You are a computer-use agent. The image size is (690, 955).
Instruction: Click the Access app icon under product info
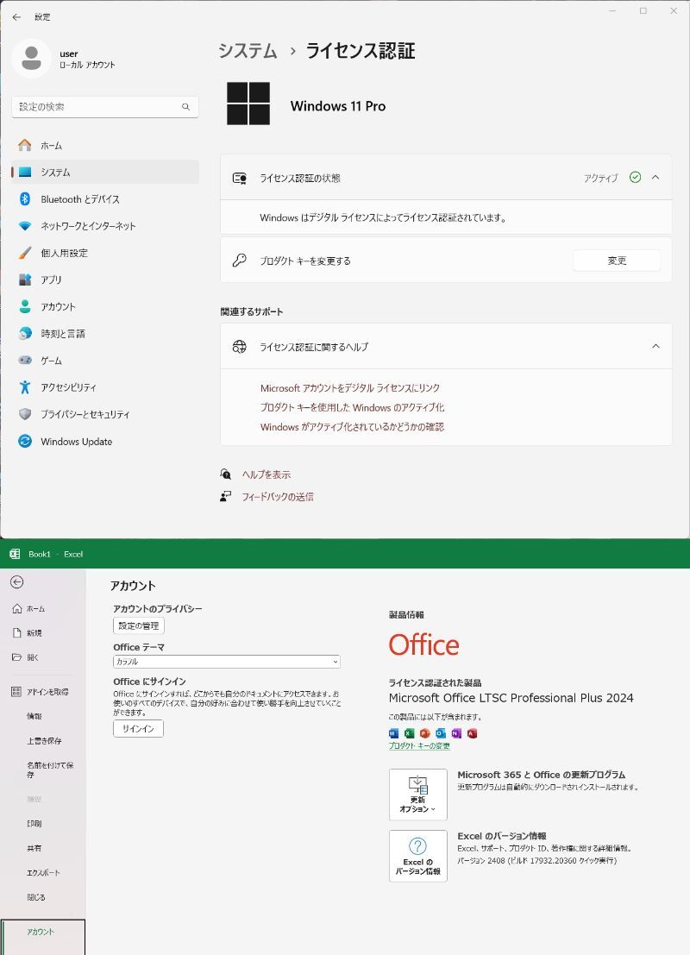pos(472,733)
